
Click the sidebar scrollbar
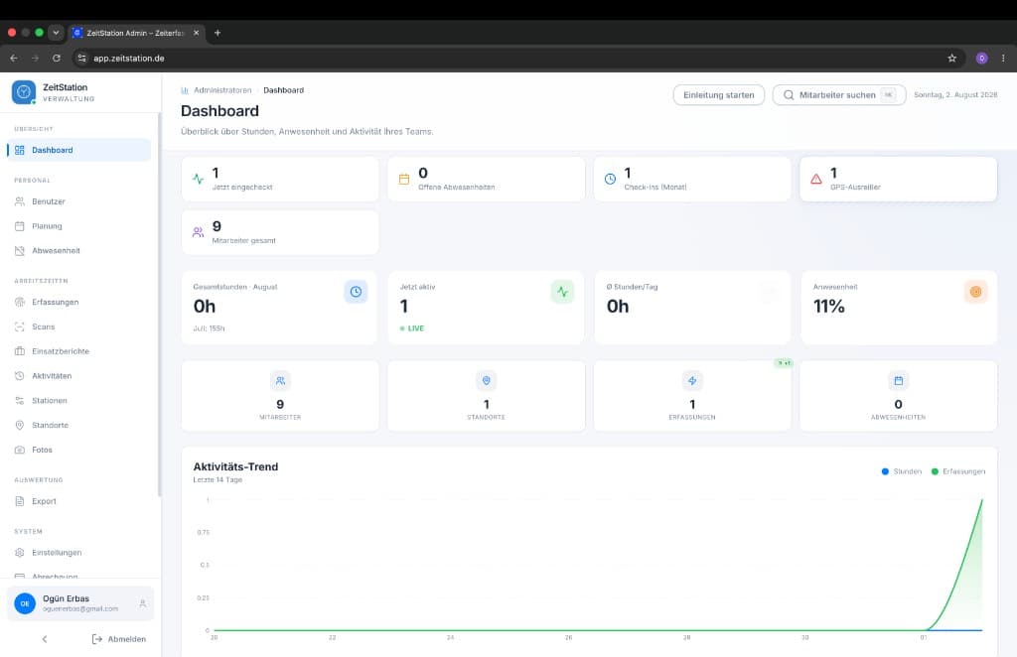(x=159, y=305)
